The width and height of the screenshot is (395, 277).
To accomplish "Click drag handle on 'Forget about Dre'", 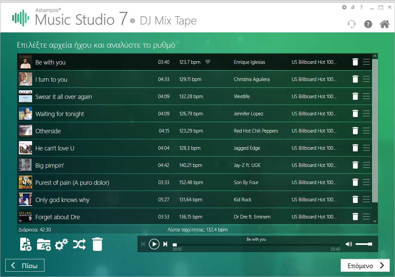I will pos(366,217).
